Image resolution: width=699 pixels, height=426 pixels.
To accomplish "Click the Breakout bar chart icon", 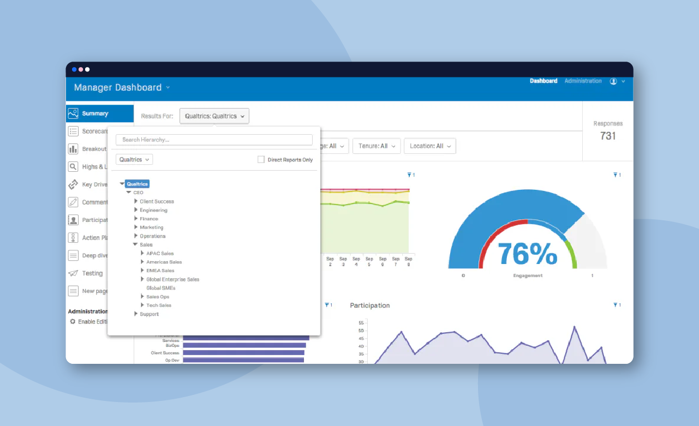I will [x=73, y=149].
